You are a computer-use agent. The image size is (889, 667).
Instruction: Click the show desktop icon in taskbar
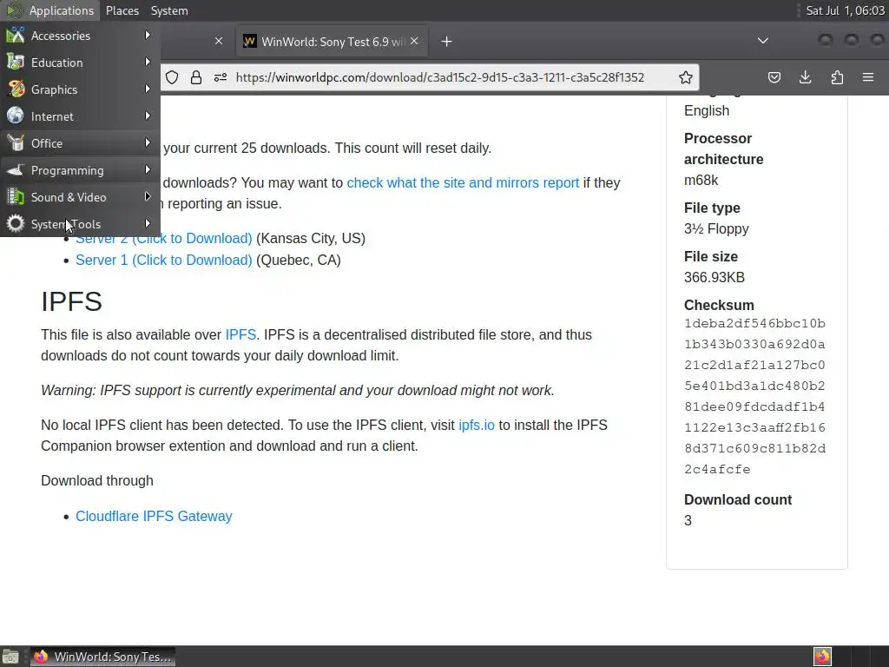pos(10,657)
